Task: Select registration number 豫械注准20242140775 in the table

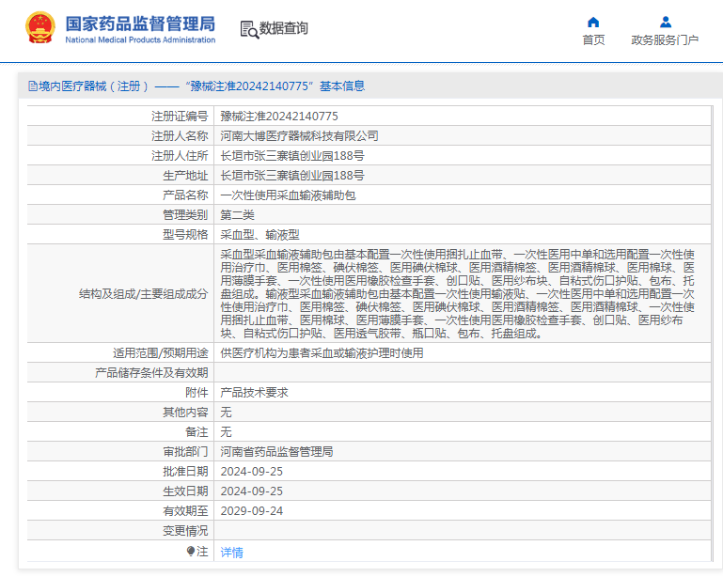Action: (279, 117)
